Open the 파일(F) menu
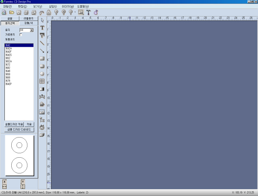This screenshot has height=196, width=258. [x=7, y=6]
